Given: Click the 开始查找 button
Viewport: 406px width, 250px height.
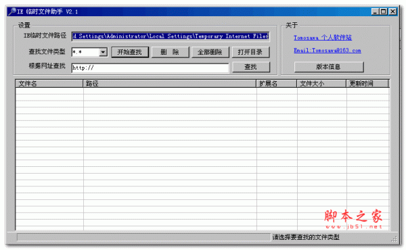Looking at the screenshot, I should 130,52.
